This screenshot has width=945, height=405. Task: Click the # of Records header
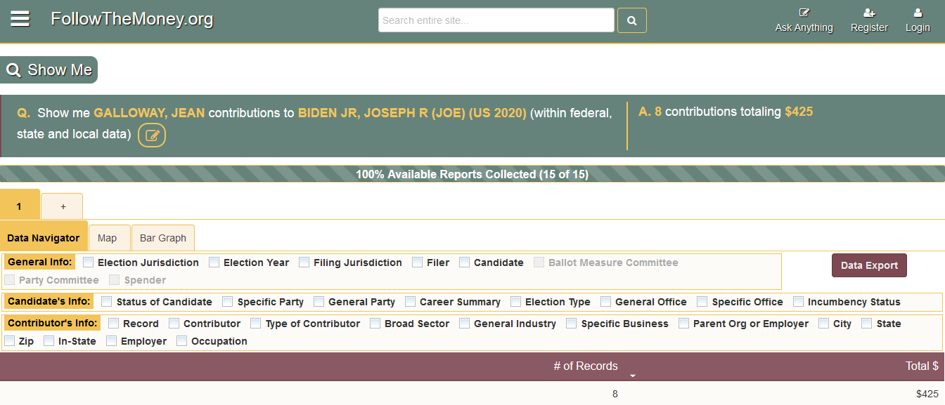586,366
